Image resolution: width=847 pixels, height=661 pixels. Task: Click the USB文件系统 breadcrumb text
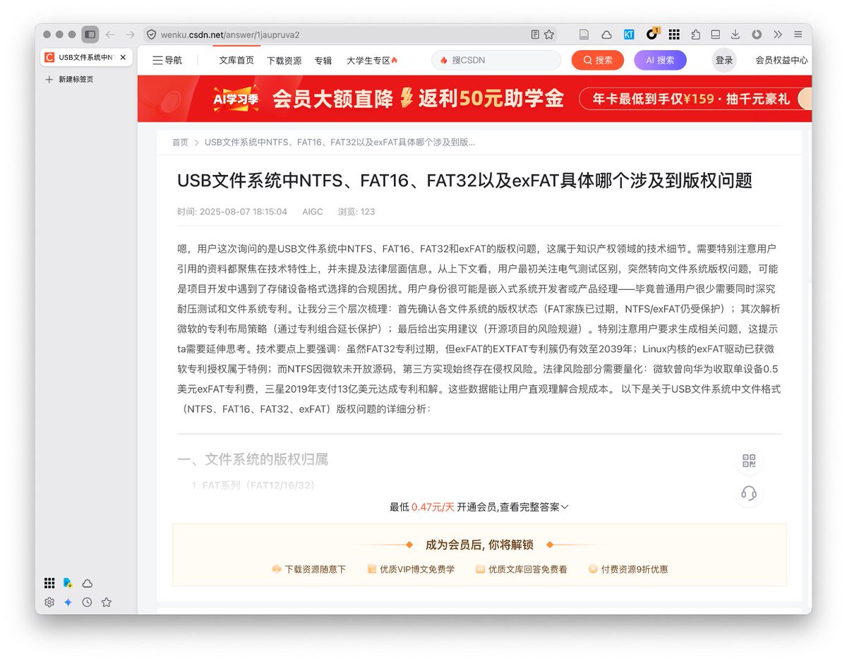pyautogui.click(x=340, y=142)
